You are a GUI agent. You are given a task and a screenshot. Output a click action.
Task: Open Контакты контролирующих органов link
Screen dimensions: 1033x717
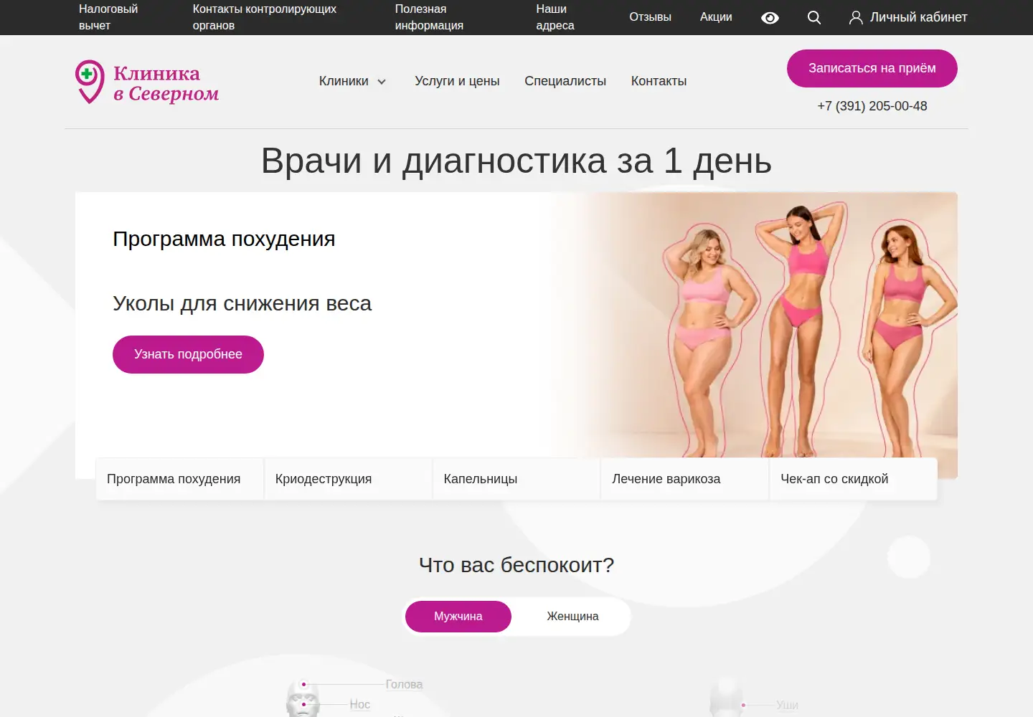tap(265, 17)
